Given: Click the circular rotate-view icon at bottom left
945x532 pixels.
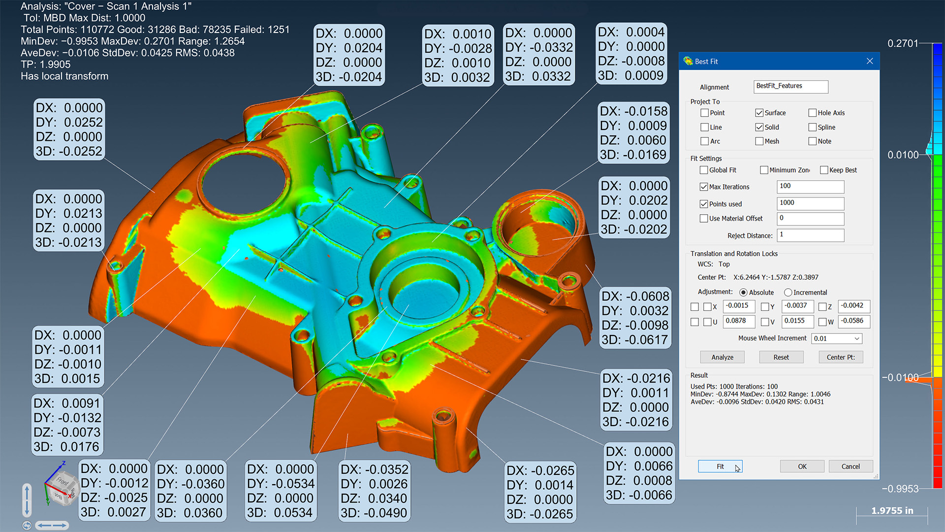Looking at the screenshot, I should [x=27, y=526].
